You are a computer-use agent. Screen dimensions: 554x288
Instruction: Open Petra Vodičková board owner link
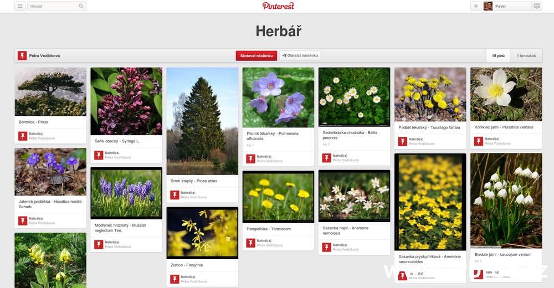pyautogui.click(x=44, y=56)
